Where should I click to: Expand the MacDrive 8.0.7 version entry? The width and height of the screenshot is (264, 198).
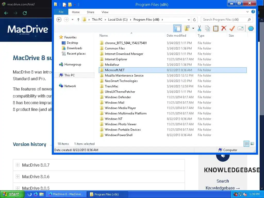18,165
